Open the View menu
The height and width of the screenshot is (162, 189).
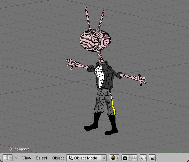coord(27,158)
